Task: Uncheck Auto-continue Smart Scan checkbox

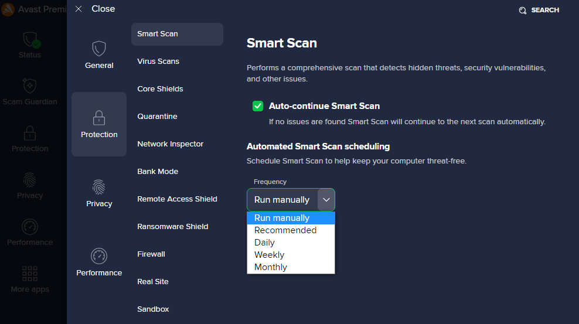Action: point(258,106)
